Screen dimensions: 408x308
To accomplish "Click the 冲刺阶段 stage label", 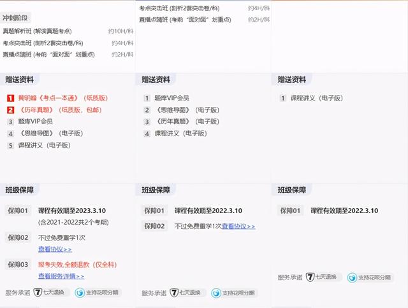I will click(15, 18).
